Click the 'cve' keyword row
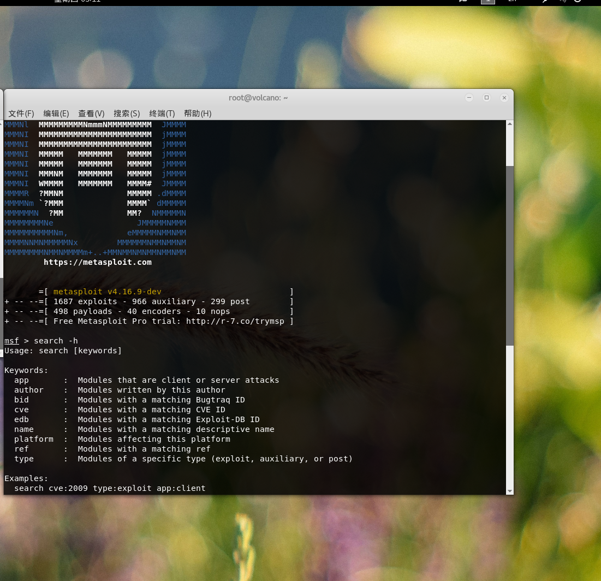 coord(120,410)
